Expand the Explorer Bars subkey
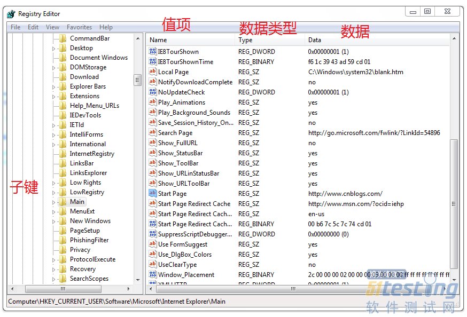 (53, 87)
